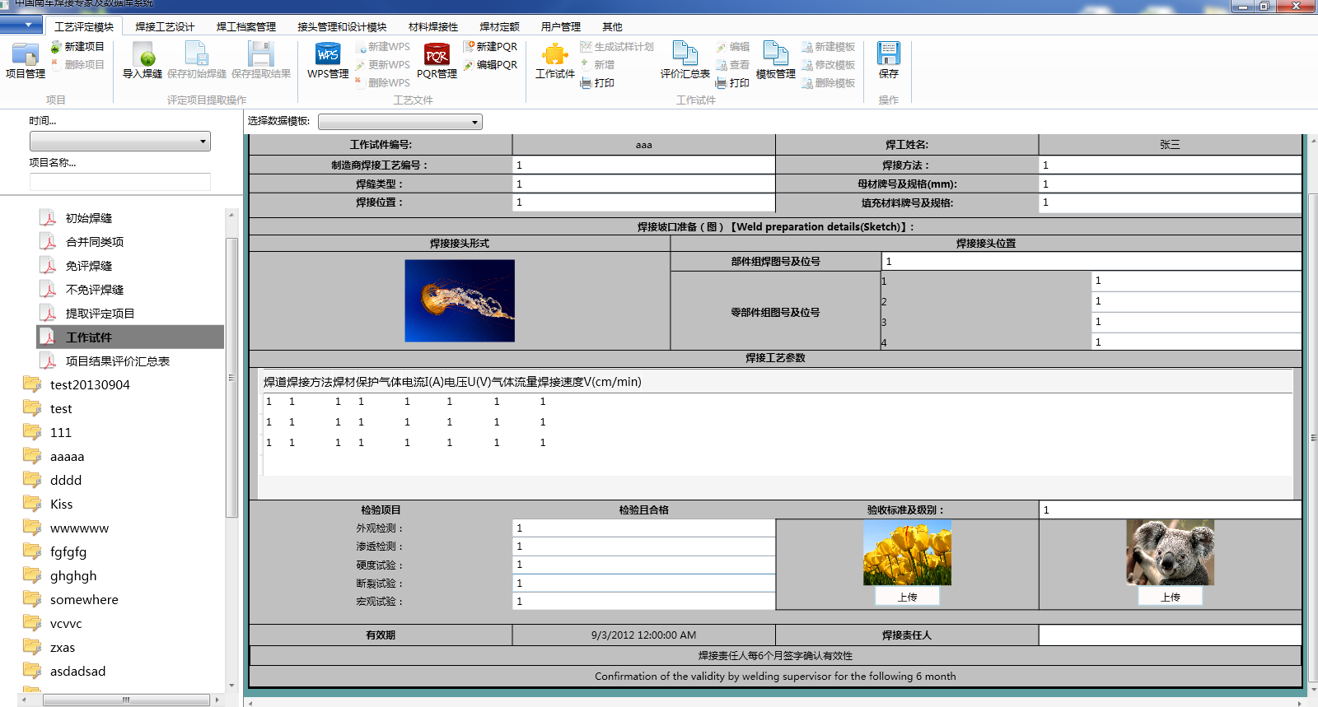The height and width of the screenshot is (707, 1318).
Task: Click 新建PQR in the ribbon
Action: [x=491, y=47]
